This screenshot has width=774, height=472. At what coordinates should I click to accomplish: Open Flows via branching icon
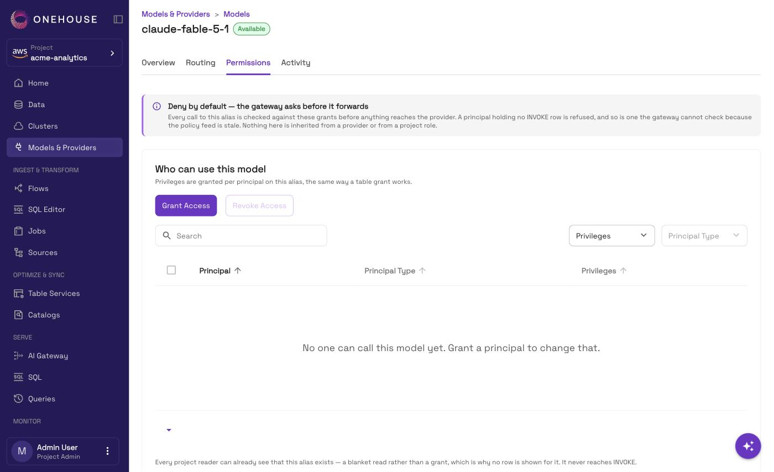18,188
